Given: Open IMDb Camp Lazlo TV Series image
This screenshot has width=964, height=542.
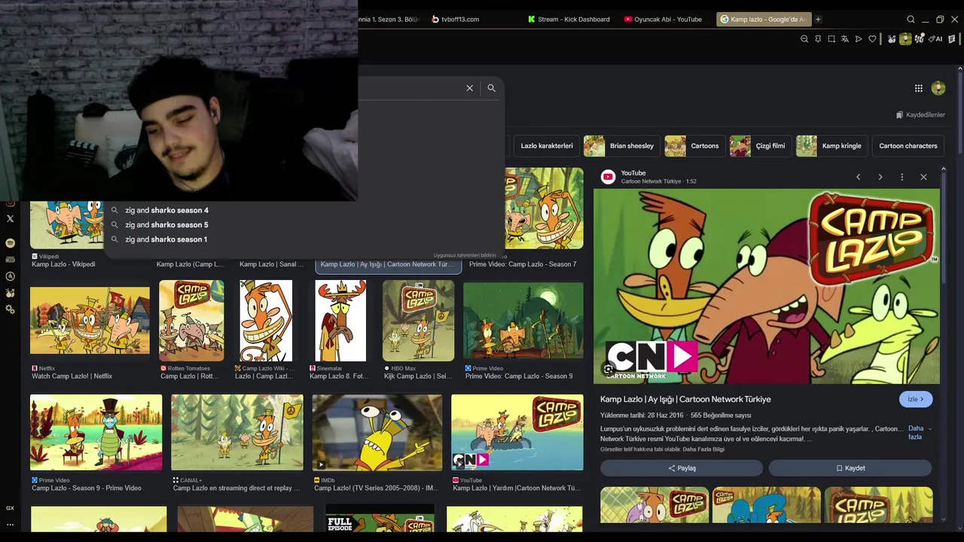Looking at the screenshot, I should (x=377, y=432).
